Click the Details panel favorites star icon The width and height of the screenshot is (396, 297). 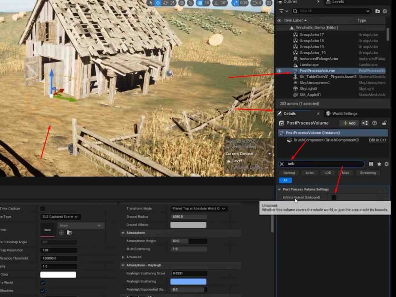[x=379, y=164]
